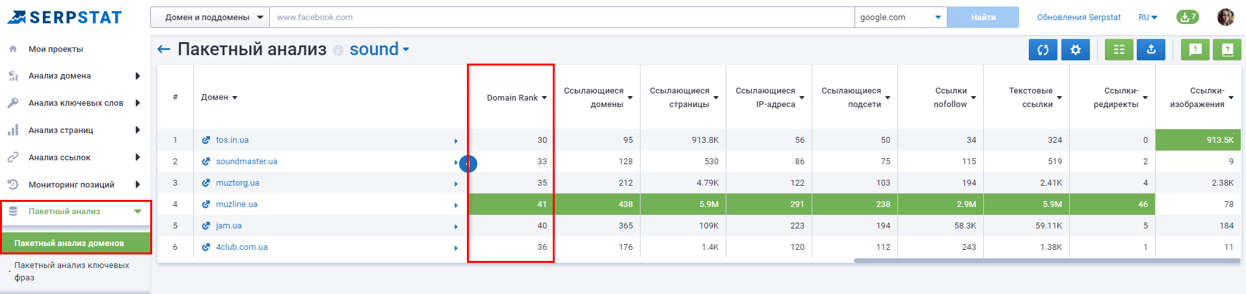Open the sound project dropdown
Image resolution: width=1246 pixels, height=294 pixels.
(x=379, y=49)
